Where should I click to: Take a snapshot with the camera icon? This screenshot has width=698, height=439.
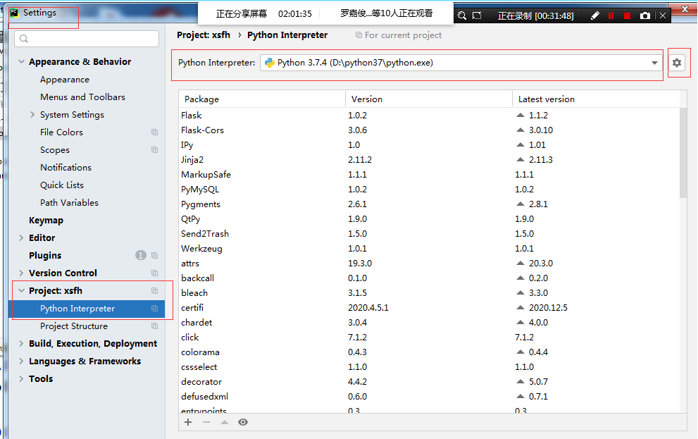644,16
